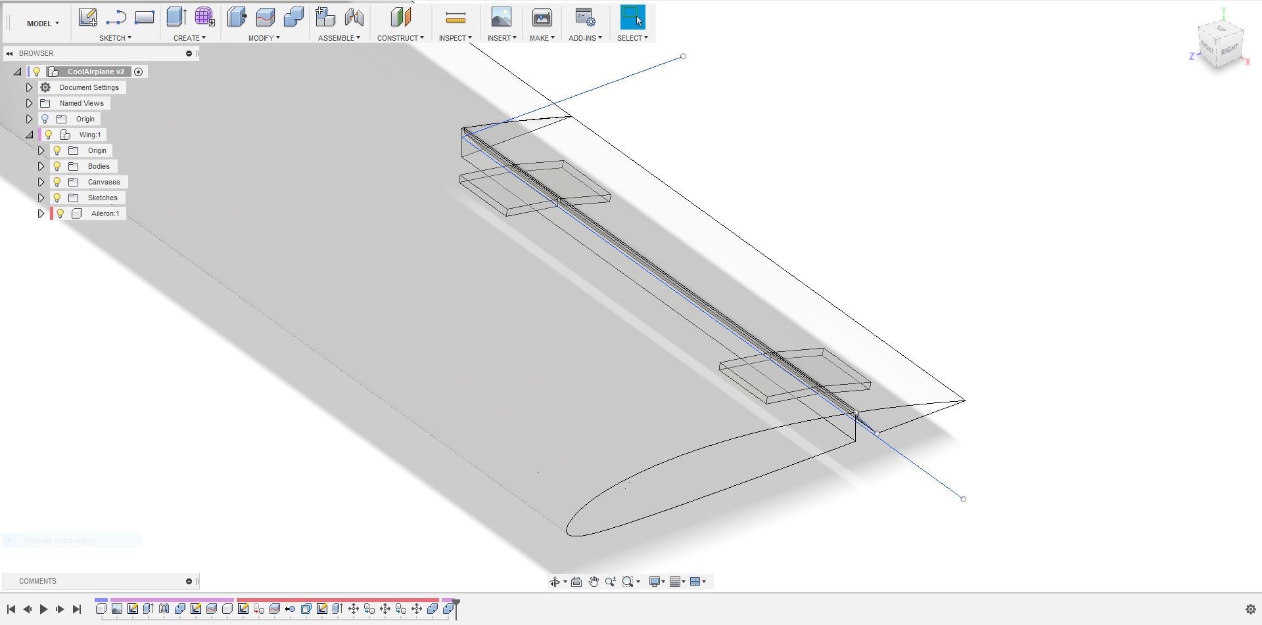The width and height of the screenshot is (1262, 625).
Task: Collapse the CoolAirplane v2 root node
Action: (x=18, y=72)
